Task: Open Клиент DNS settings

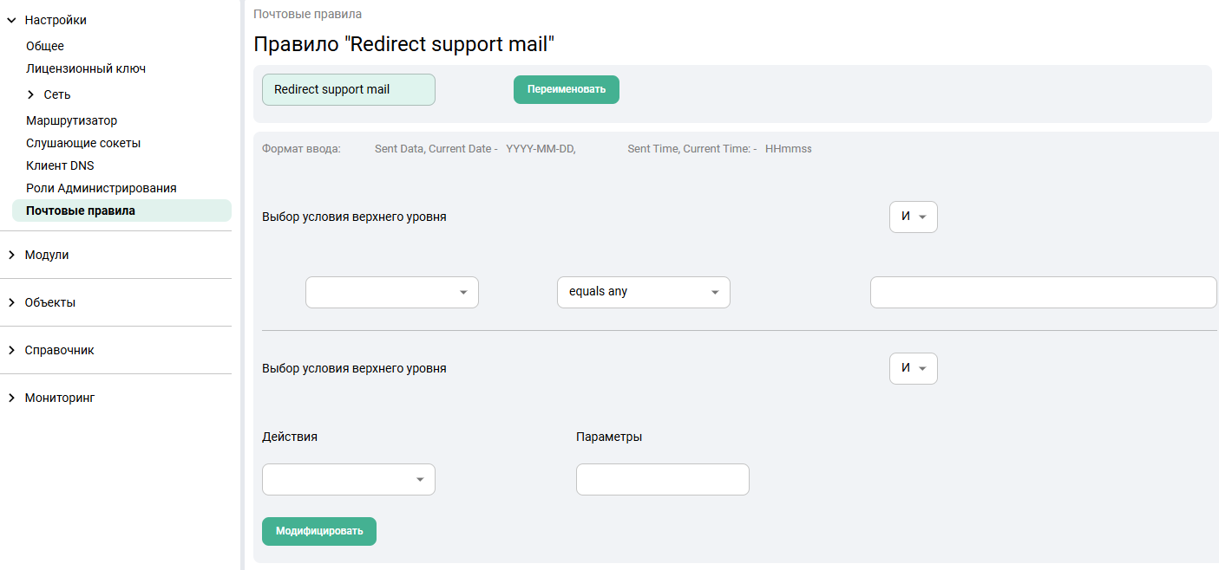Action: point(60,165)
